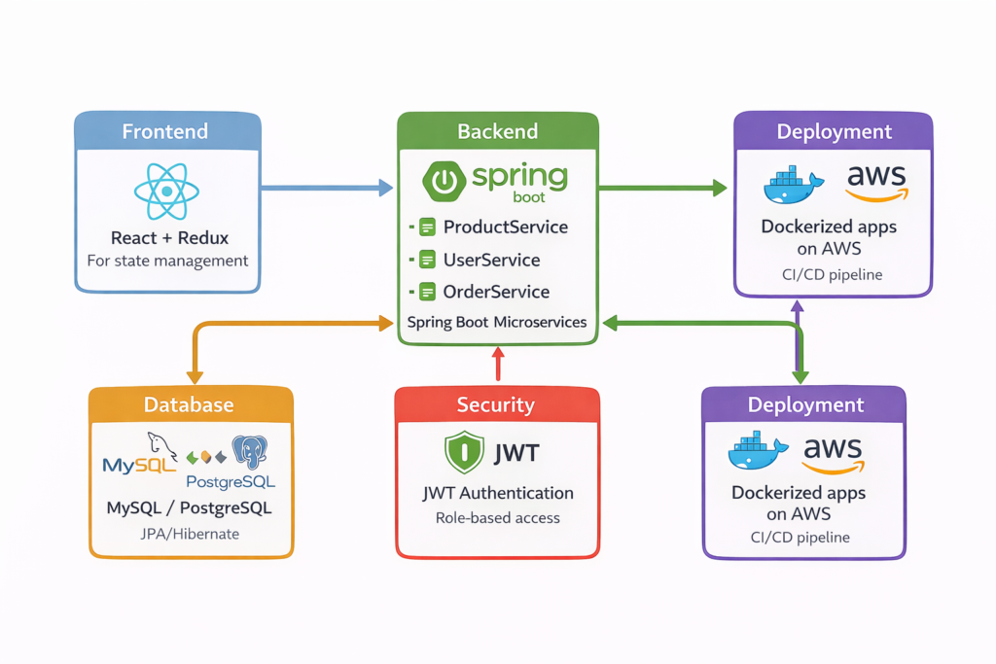The height and width of the screenshot is (664, 996).
Task: Select the green Backend header
Action: click(x=497, y=131)
